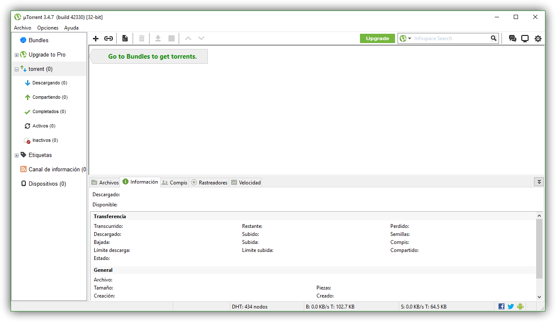556x322 pixels.
Task: Open the remote monitor icon
Action: 525,38
